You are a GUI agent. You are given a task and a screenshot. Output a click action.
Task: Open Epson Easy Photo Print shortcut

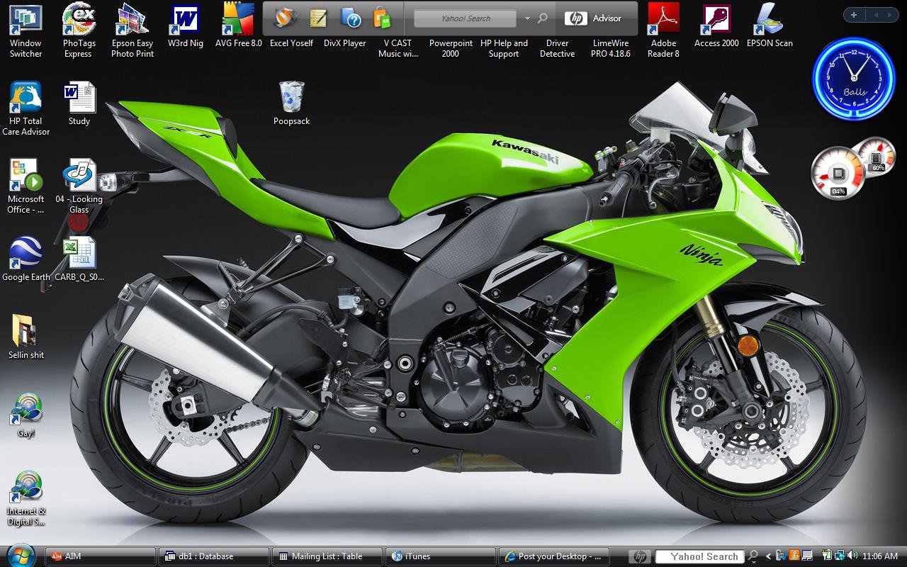[133, 32]
